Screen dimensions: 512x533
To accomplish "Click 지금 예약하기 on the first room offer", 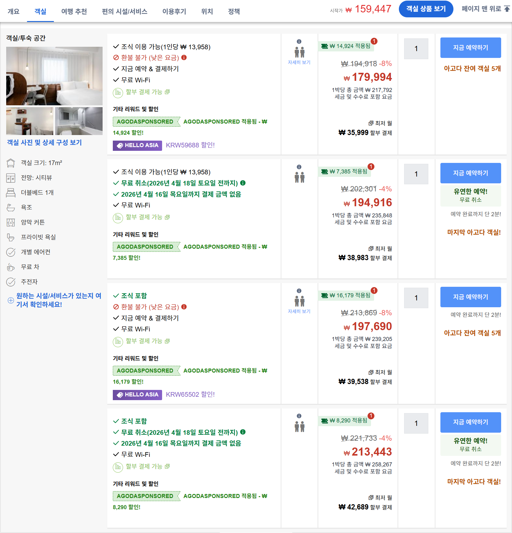I will click(470, 47).
